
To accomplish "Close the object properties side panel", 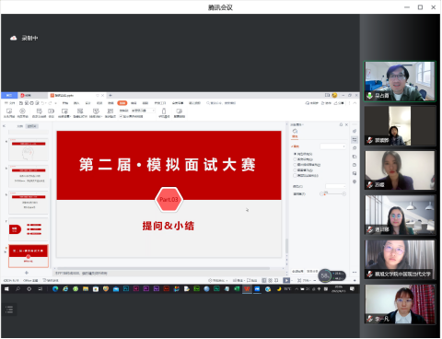I will pyautogui.click(x=346, y=124).
